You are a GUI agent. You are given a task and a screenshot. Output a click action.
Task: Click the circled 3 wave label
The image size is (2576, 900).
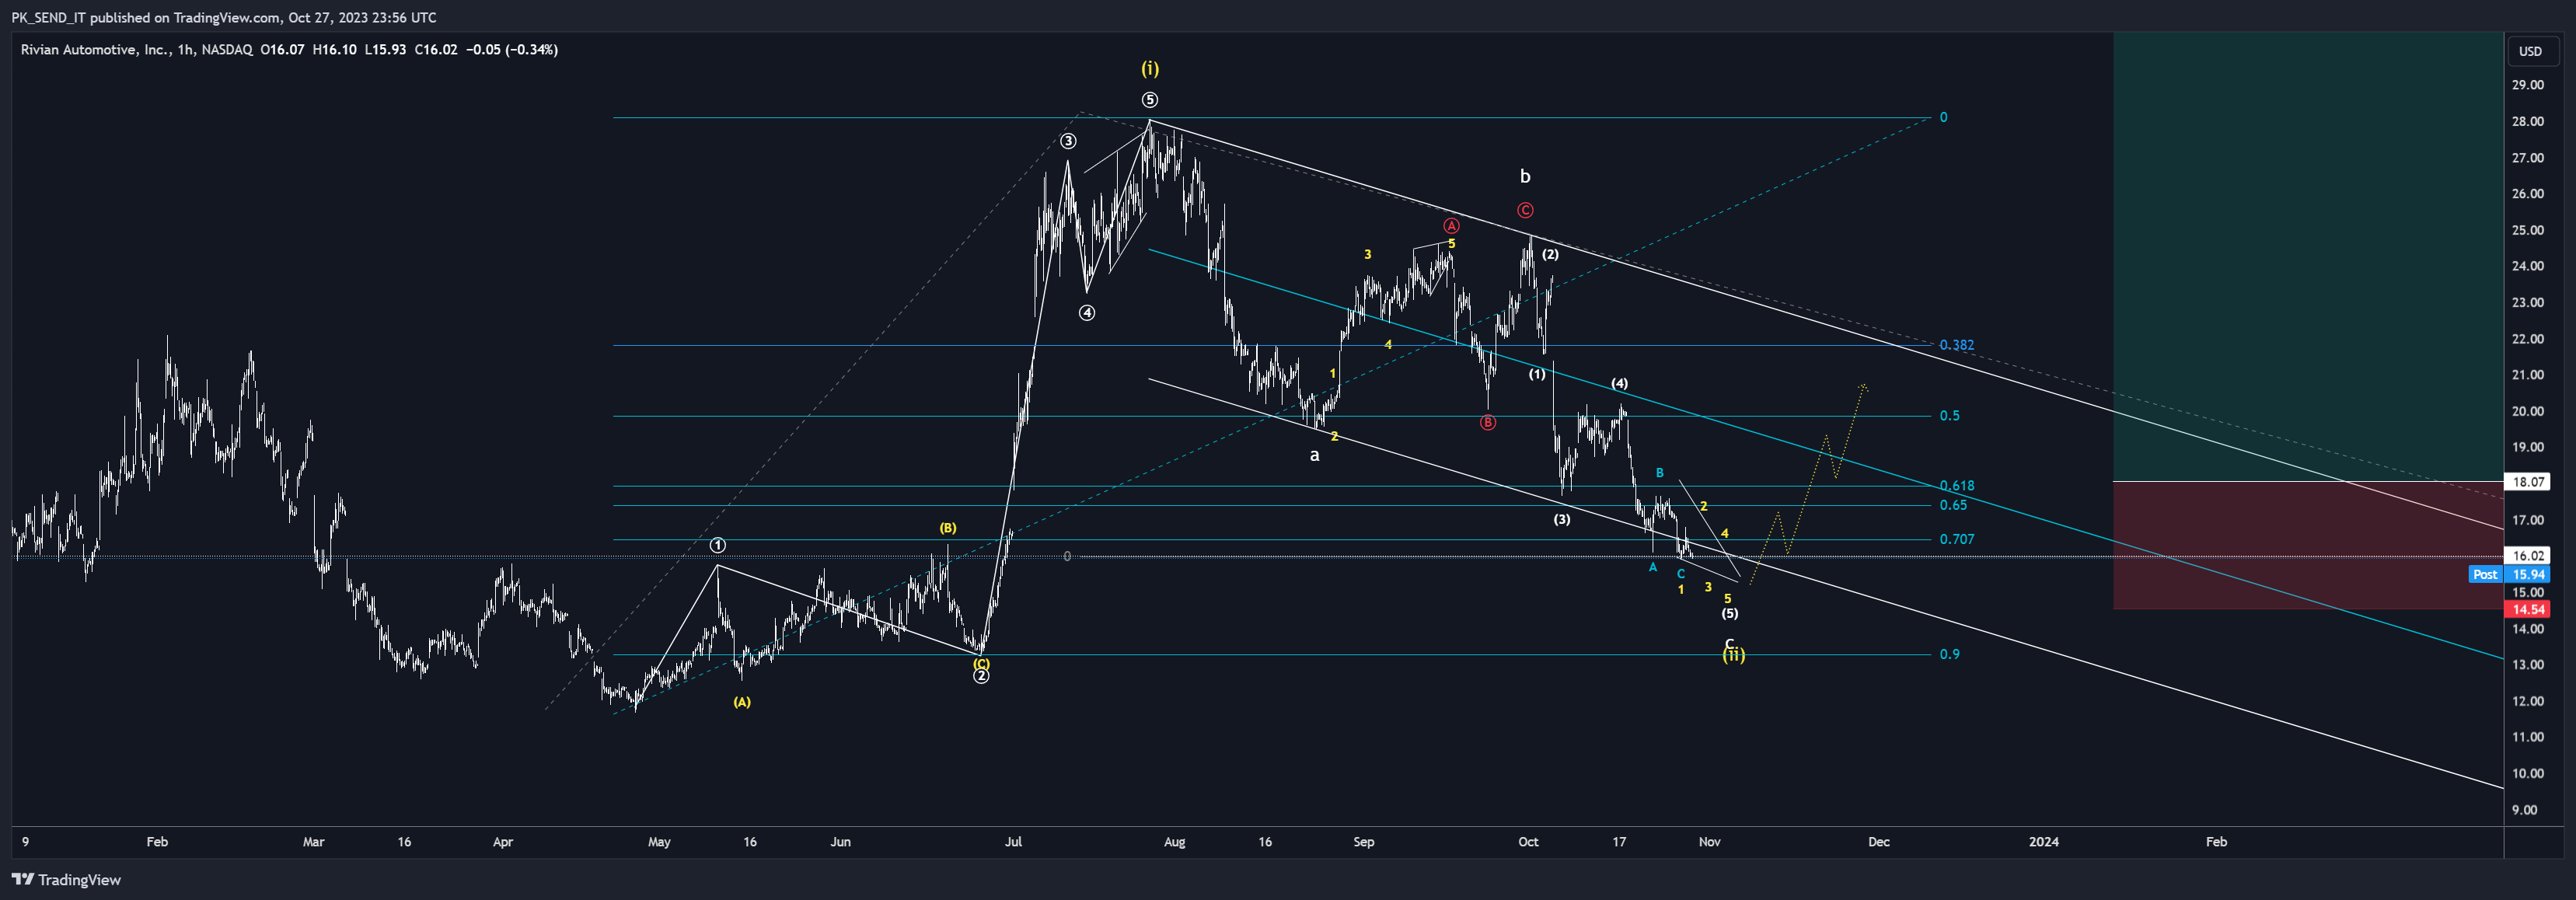pyautogui.click(x=1069, y=141)
